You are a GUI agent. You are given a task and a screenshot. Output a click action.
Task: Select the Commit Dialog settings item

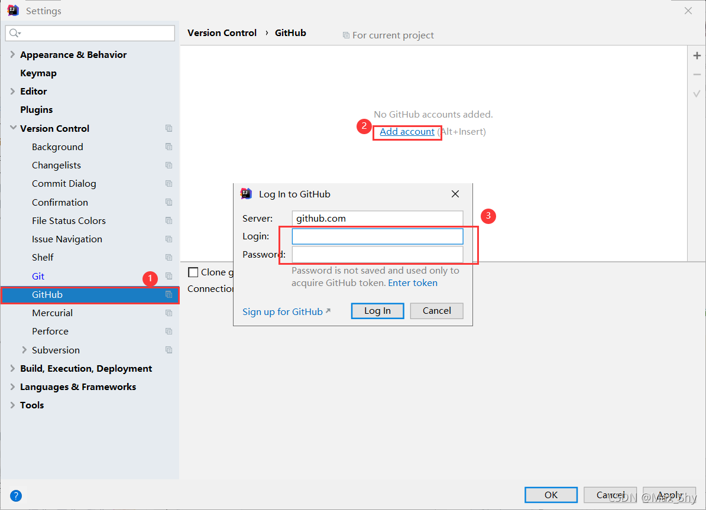pos(64,184)
